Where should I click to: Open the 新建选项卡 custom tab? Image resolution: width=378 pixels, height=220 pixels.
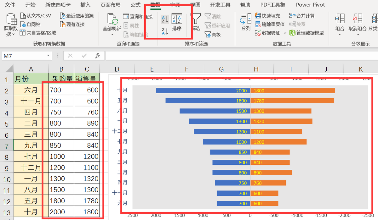58,5
